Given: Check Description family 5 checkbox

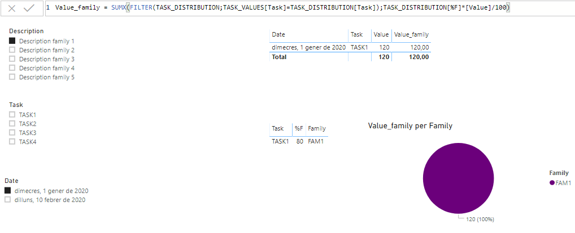Looking at the screenshot, I should [x=12, y=77].
